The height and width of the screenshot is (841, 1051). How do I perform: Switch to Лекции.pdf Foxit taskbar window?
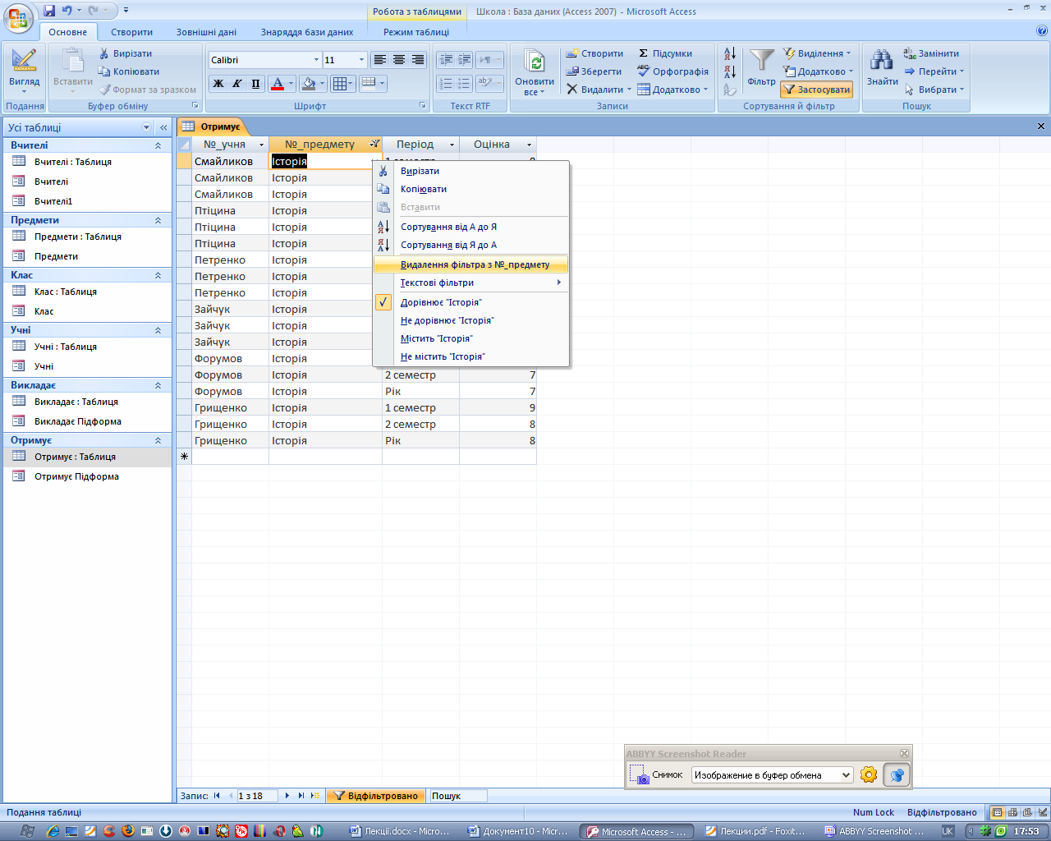756,831
